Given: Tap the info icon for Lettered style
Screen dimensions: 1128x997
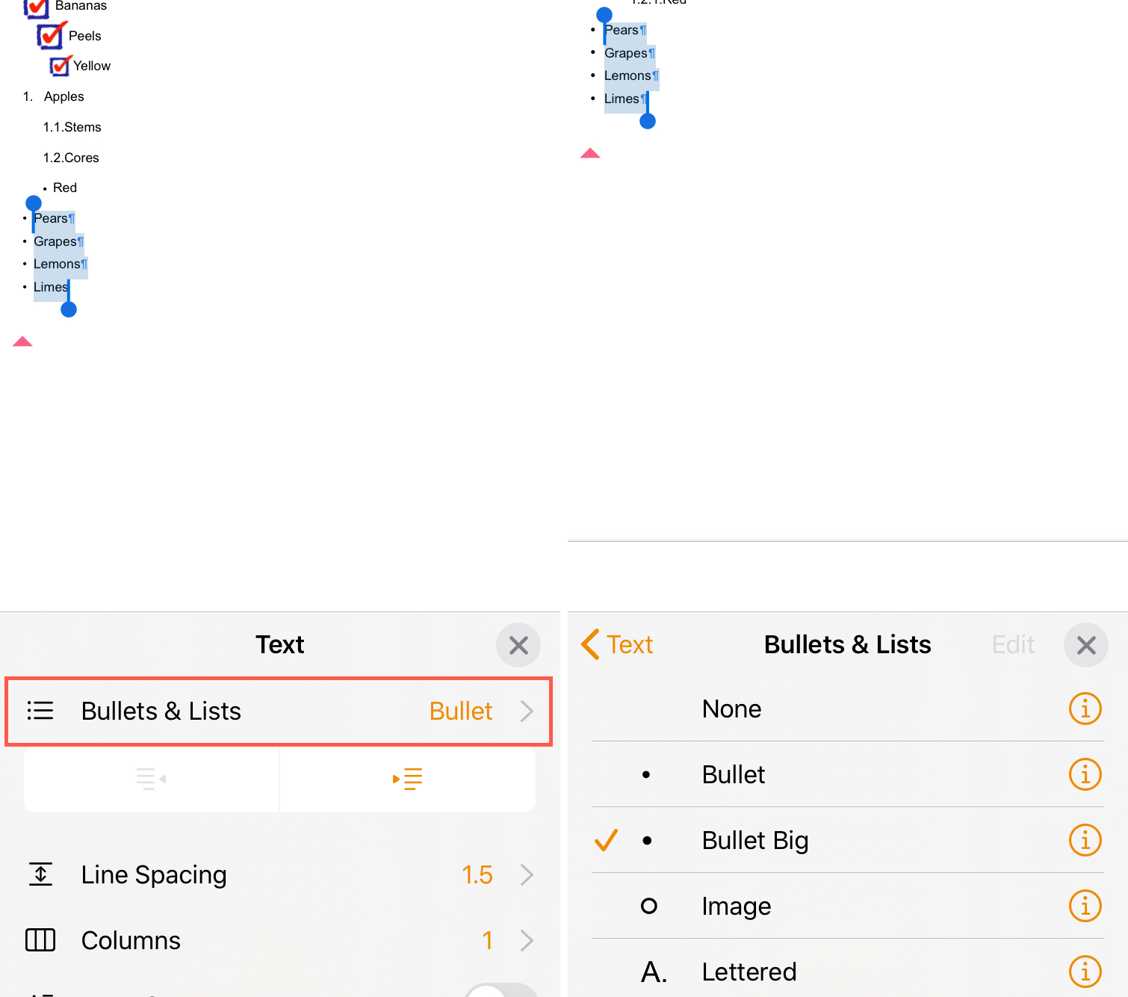Looking at the screenshot, I should [x=1085, y=972].
